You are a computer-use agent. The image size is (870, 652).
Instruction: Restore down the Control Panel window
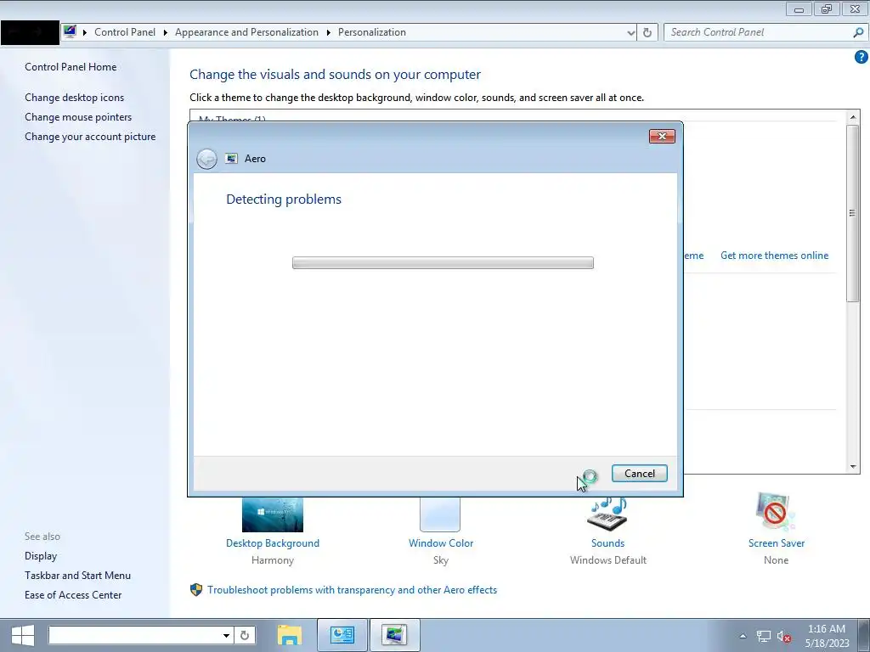tap(827, 8)
